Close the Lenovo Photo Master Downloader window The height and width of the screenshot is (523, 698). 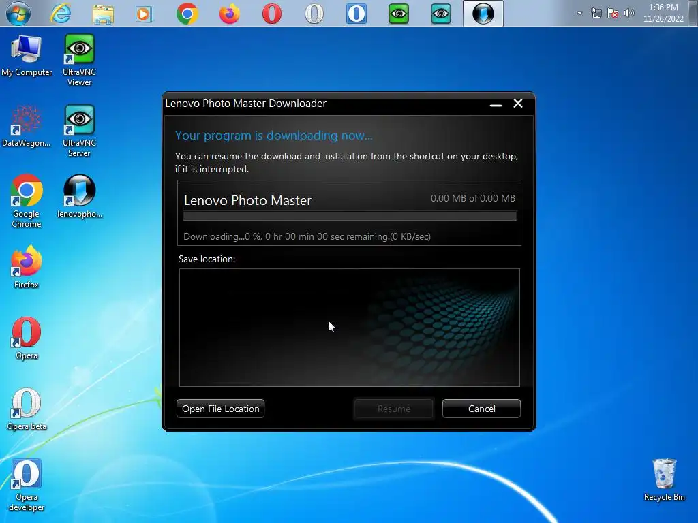pyautogui.click(x=518, y=104)
